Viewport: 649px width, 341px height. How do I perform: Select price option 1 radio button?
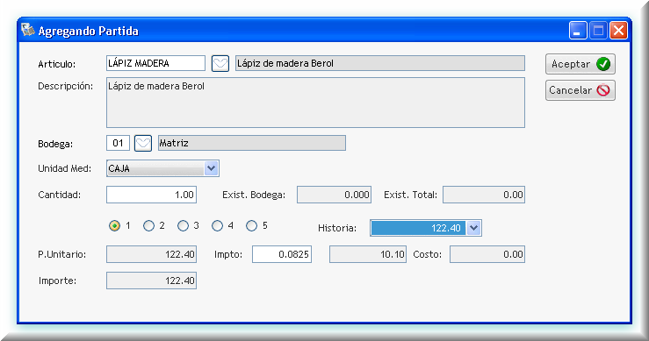pyautogui.click(x=115, y=225)
